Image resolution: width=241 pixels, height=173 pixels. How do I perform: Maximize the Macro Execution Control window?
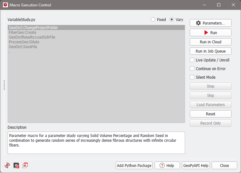[x=218, y=5]
